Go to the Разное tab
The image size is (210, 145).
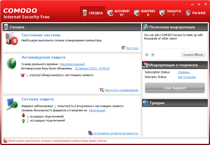(x=196, y=13)
